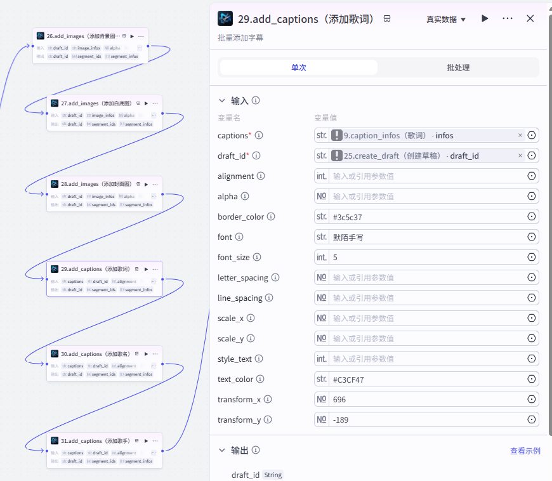Open the ··· menu on node 27.add_images
This screenshot has width=552, height=481.
click(155, 103)
